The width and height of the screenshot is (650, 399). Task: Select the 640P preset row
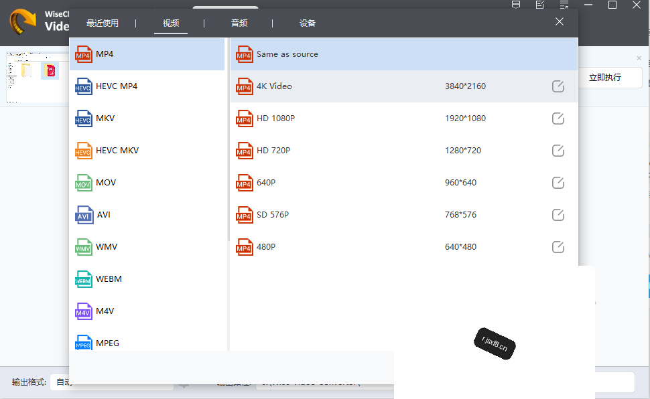click(404, 183)
